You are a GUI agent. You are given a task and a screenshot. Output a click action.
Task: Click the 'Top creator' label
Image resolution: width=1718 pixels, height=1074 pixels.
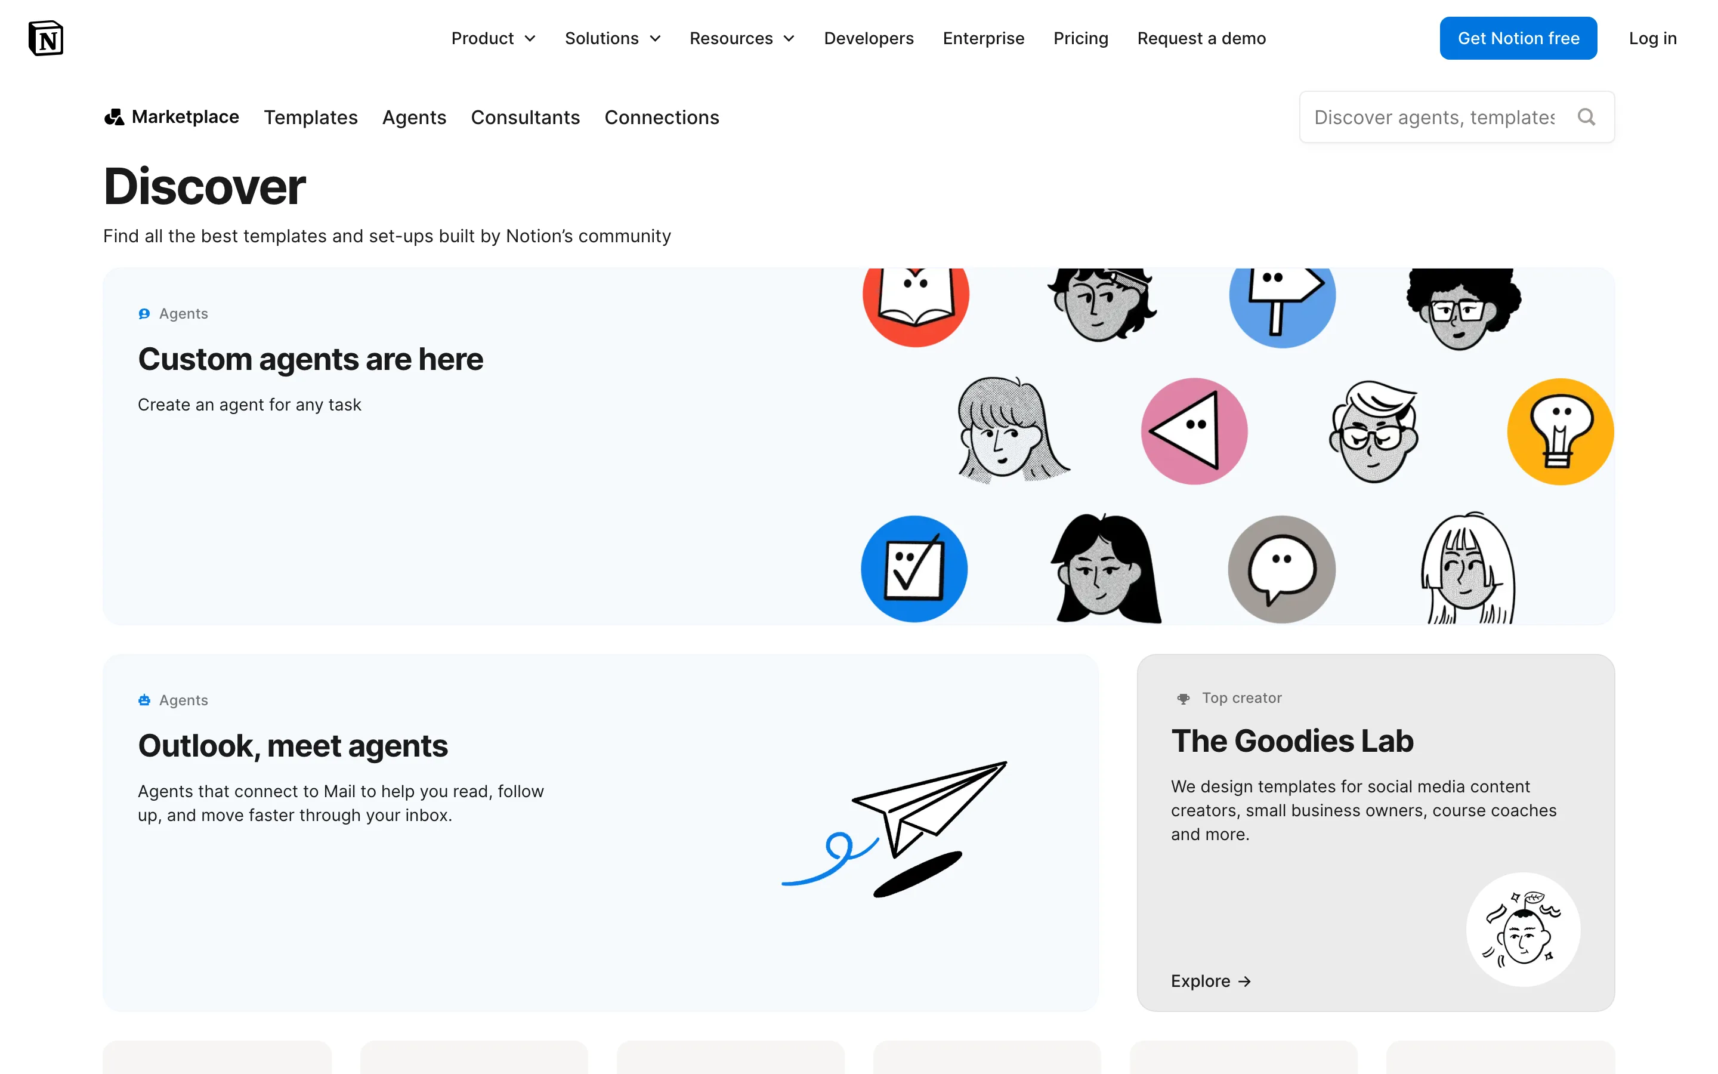point(1241,698)
